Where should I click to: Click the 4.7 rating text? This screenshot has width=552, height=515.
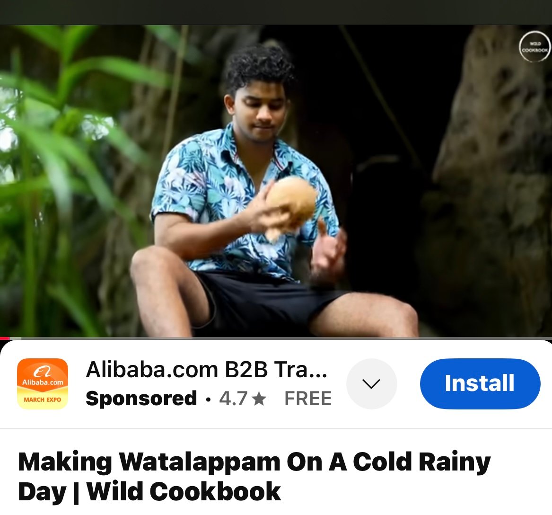(x=233, y=399)
